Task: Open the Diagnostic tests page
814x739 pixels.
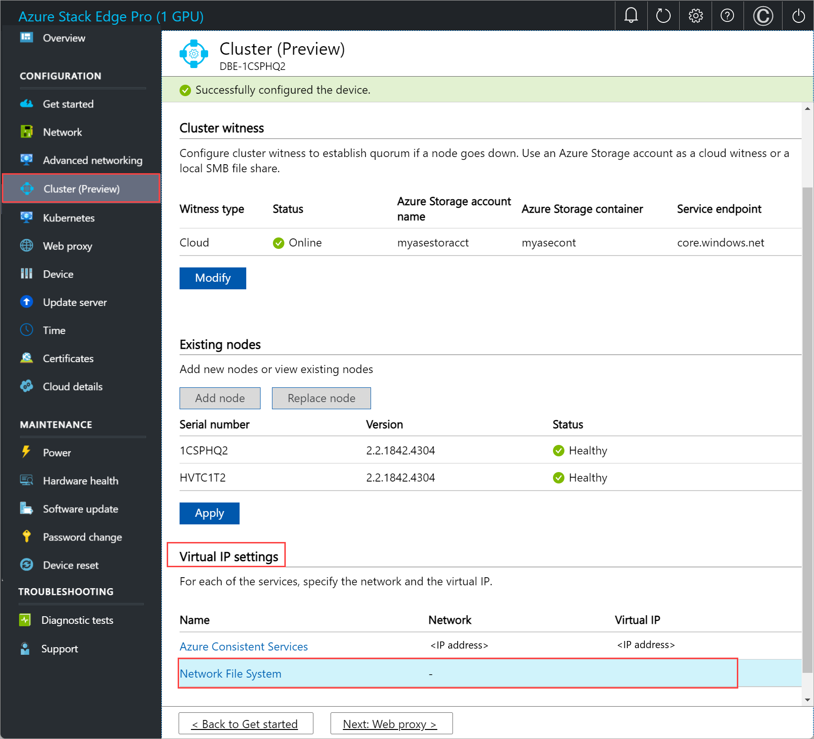Action: pyautogui.click(x=77, y=620)
